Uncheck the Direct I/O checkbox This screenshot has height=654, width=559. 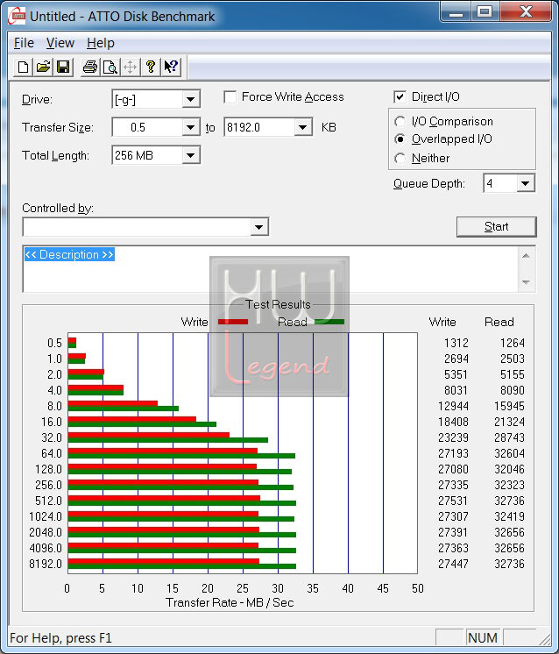tap(400, 97)
